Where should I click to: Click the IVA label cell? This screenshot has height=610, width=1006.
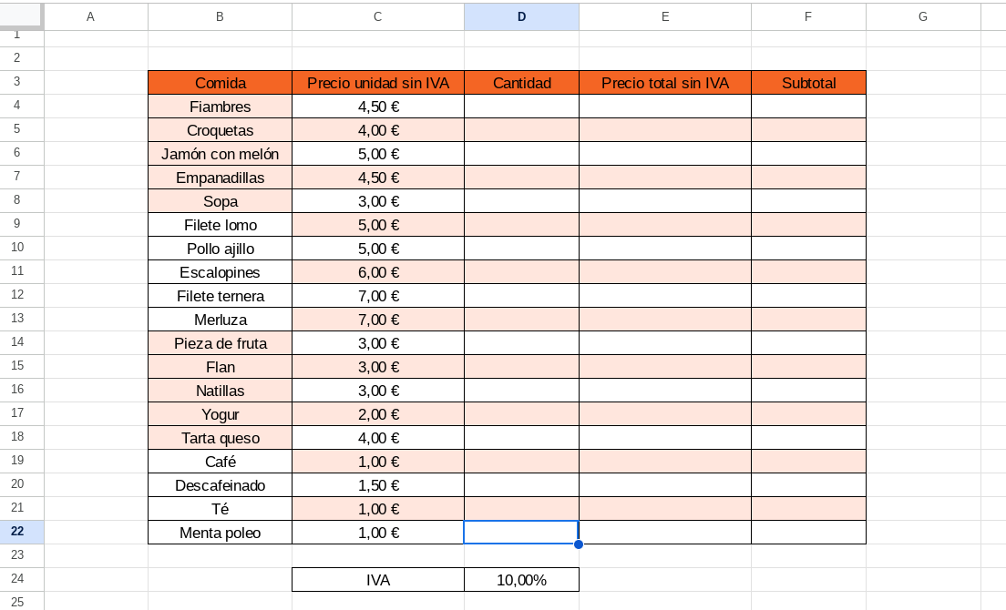[x=378, y=580]
